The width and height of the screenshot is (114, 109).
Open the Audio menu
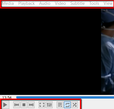coord(45,3)
